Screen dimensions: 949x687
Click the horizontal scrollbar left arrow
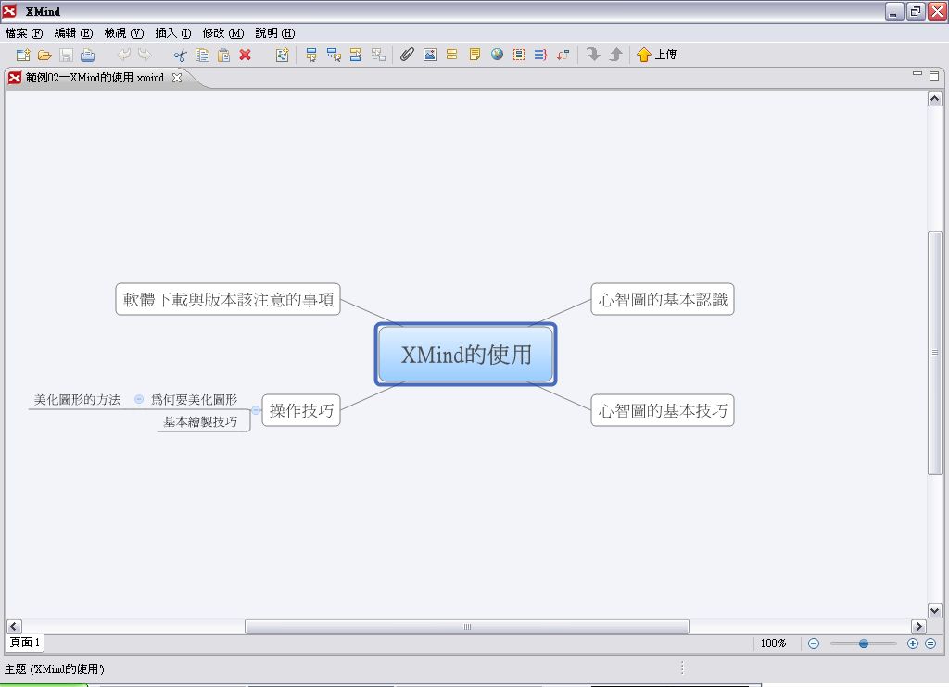point(14,627)
